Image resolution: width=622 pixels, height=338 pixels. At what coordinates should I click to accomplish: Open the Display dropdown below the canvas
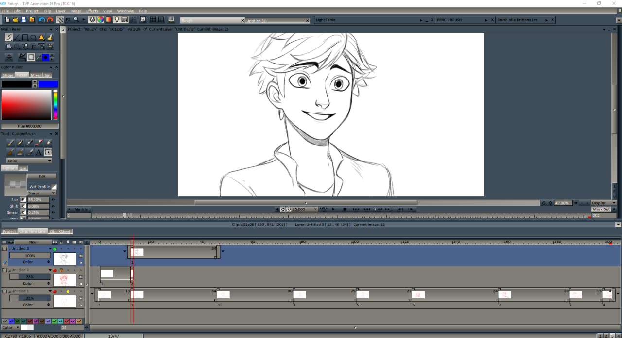click(x=604, y=203)
